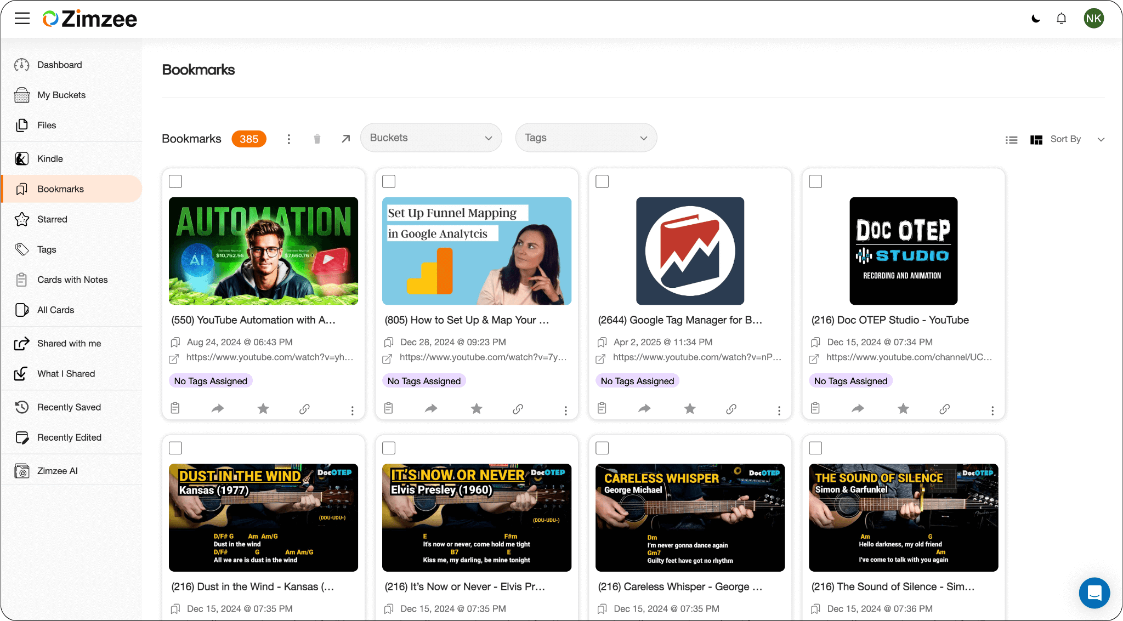Viewport: 1123px width, 621px height.
Task: Select the Dust in the Wind checkbox
Action: (175, 448)
